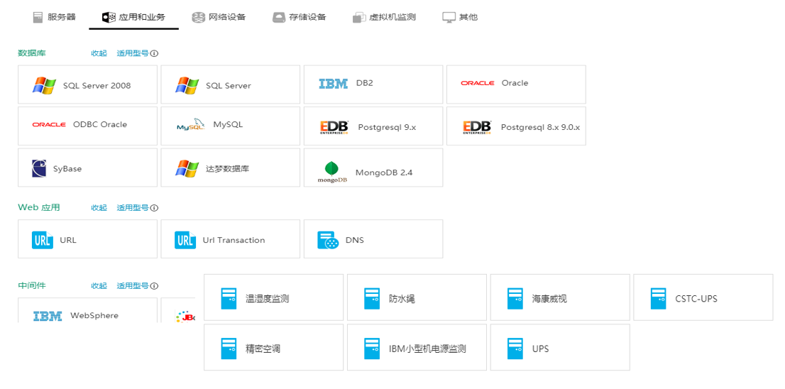Viewport: 785px width, 389px height.
Task: Click the 精密空调 label
Action: 263,349
